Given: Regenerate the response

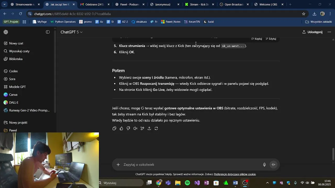Looking at the screenshot, I should pos(156,128).
